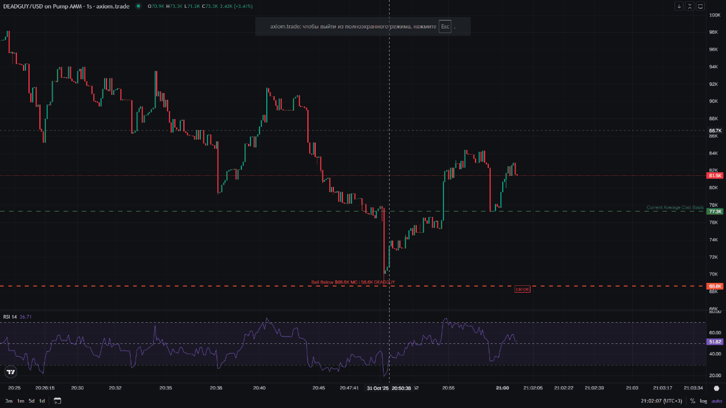This screenshot has width=726, height=408.
Task: Open chart settings gear near time axis
Action: pos(716,388)
